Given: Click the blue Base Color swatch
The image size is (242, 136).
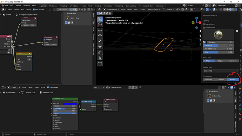Looking at the screenshot, I should point(70,104).
